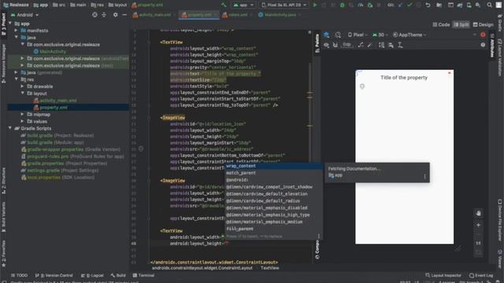This screenshot has width=504, height=283.
Task: Choose wrap_content from autocomplete list
Action: (x=273, y=166)
